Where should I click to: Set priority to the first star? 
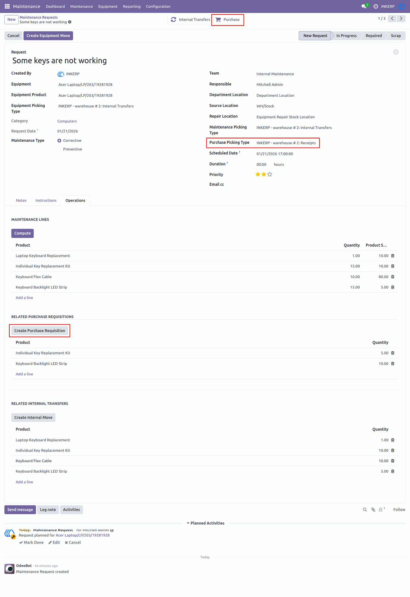point(258,174)
